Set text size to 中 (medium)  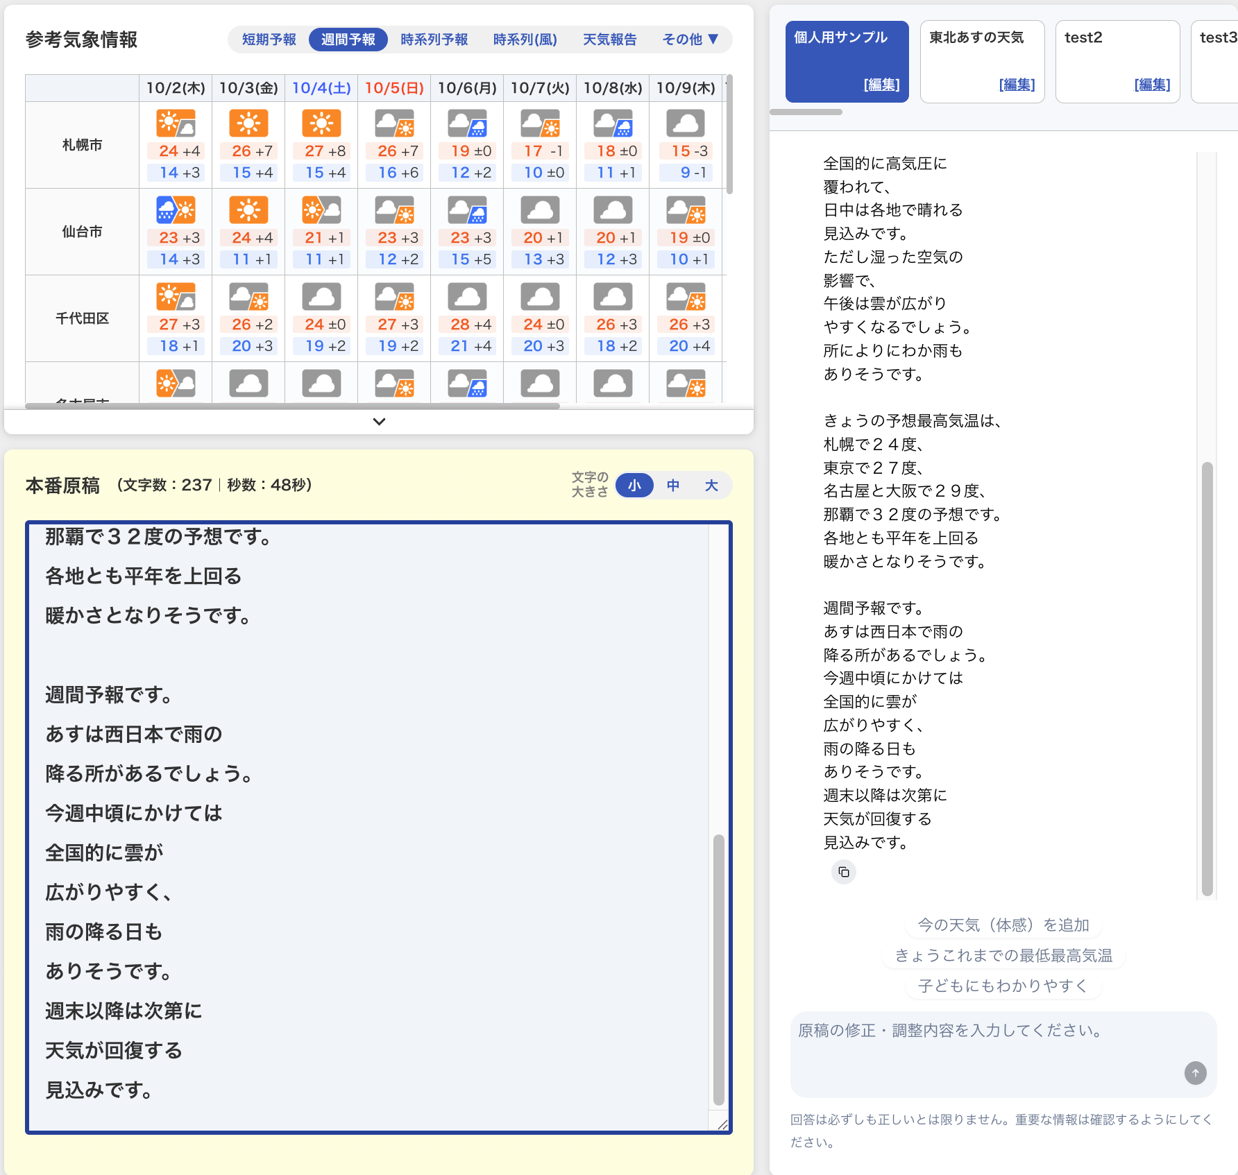point(672,486)
